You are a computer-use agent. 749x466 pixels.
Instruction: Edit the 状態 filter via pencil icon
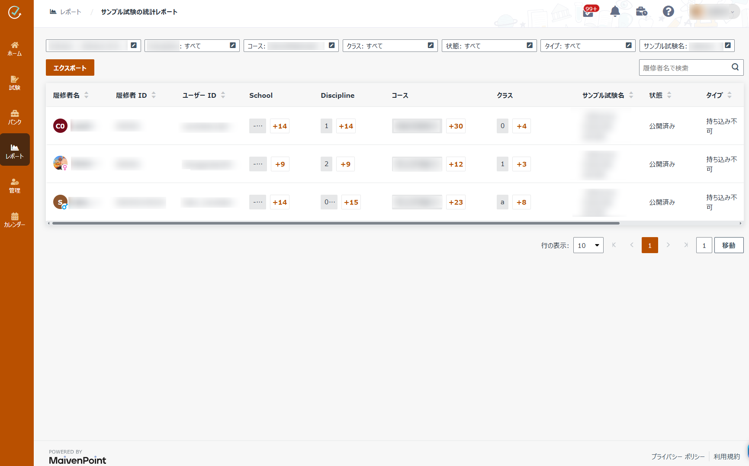click(x=530, y=45)
